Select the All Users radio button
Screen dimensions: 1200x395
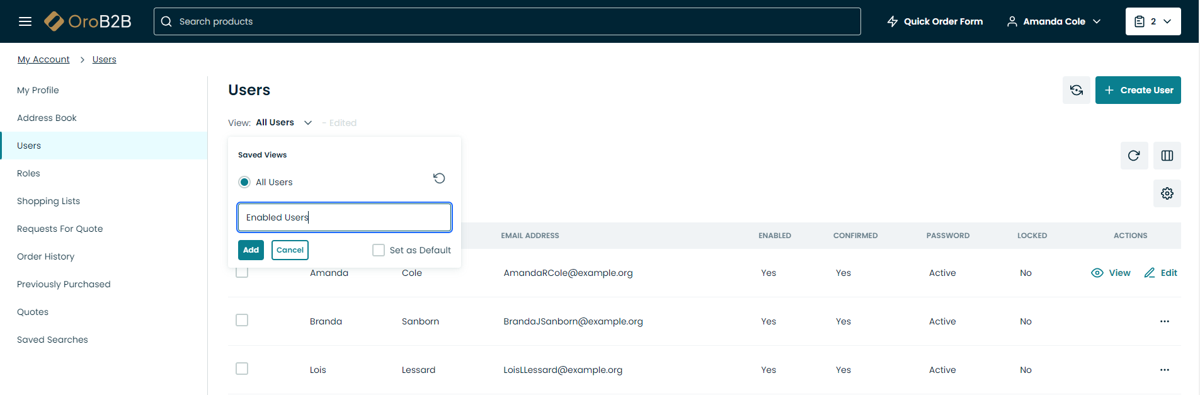point(244,182)
